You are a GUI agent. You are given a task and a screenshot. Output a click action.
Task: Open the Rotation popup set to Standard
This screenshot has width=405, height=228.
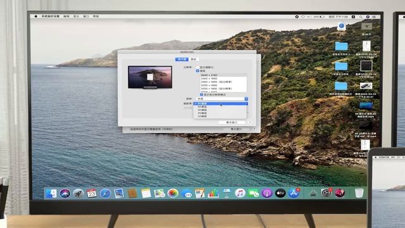pos(221,99)
